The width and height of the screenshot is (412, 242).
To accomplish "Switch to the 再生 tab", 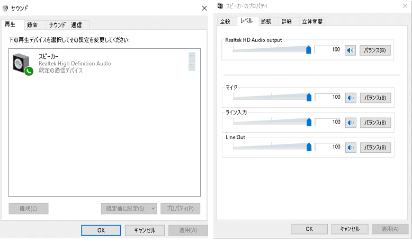I will [x=13, y=24].
